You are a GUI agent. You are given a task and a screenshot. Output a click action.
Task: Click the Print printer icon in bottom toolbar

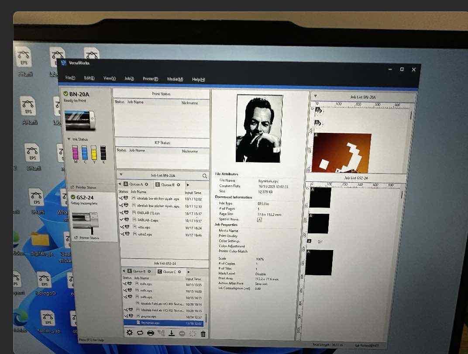pyautogui.click(x=151, y=333)
